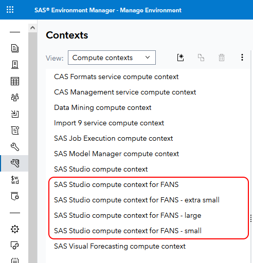Open the shield with gear icon
This screenshot has width=253, height=263.
(15, 196)
